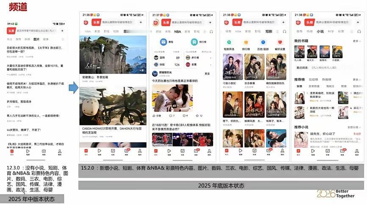Open the 习妻小医妃 drama poster
This screenshot has width=367, height=205.
[x=233, y=67]
